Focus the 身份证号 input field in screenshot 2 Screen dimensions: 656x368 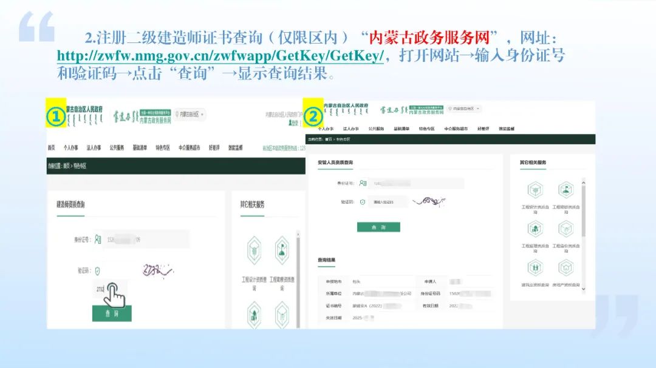coord(416,183)
